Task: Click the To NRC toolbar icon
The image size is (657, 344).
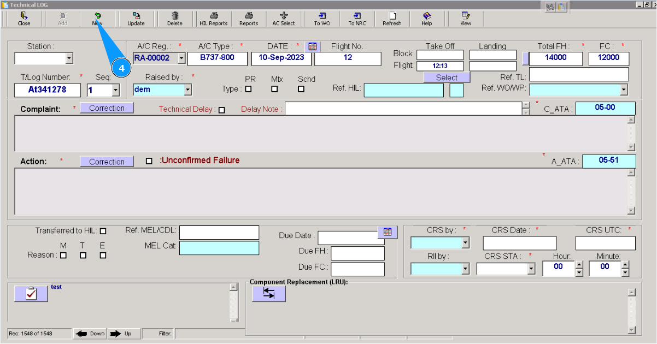Action: pyautogui.click(x=357, y=19)
